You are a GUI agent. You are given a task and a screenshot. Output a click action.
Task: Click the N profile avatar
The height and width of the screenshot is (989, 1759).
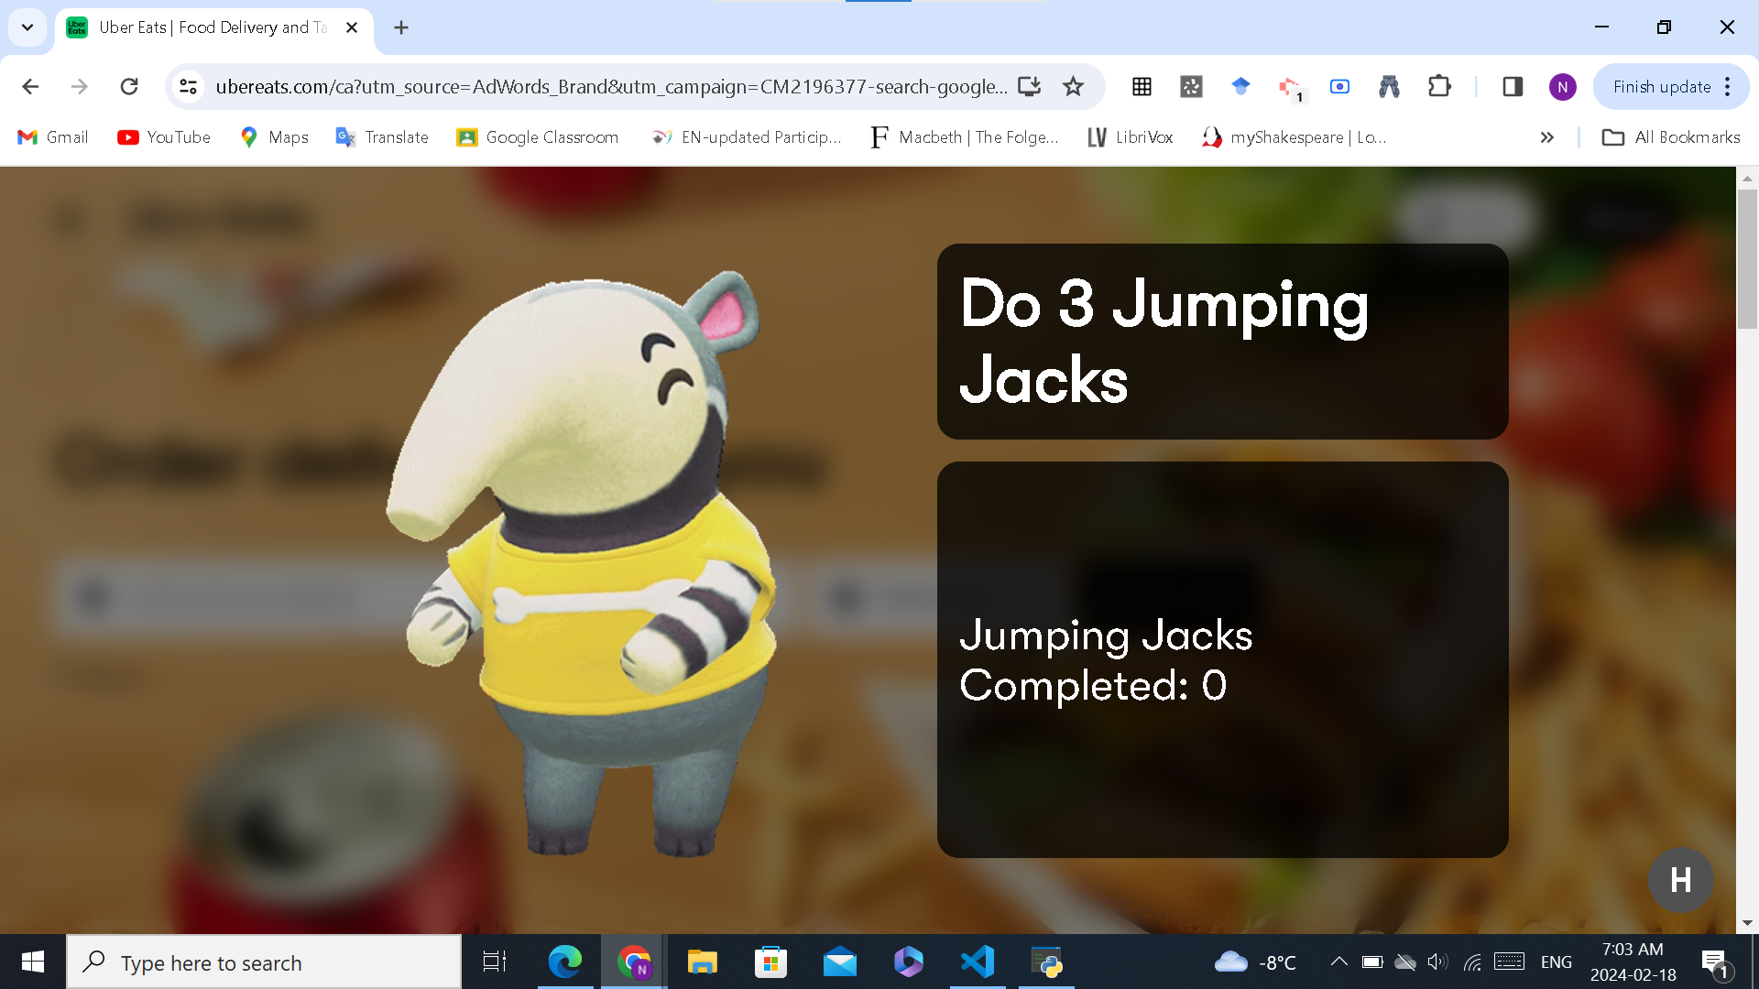coord(1562,87)
